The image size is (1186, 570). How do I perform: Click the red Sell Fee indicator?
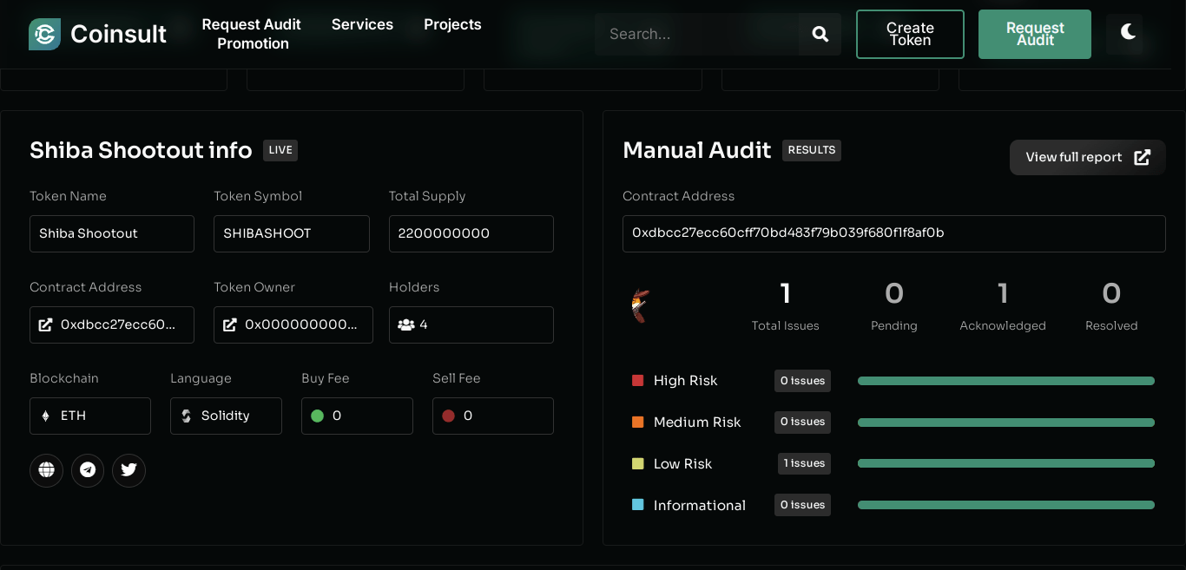(448, 416)
